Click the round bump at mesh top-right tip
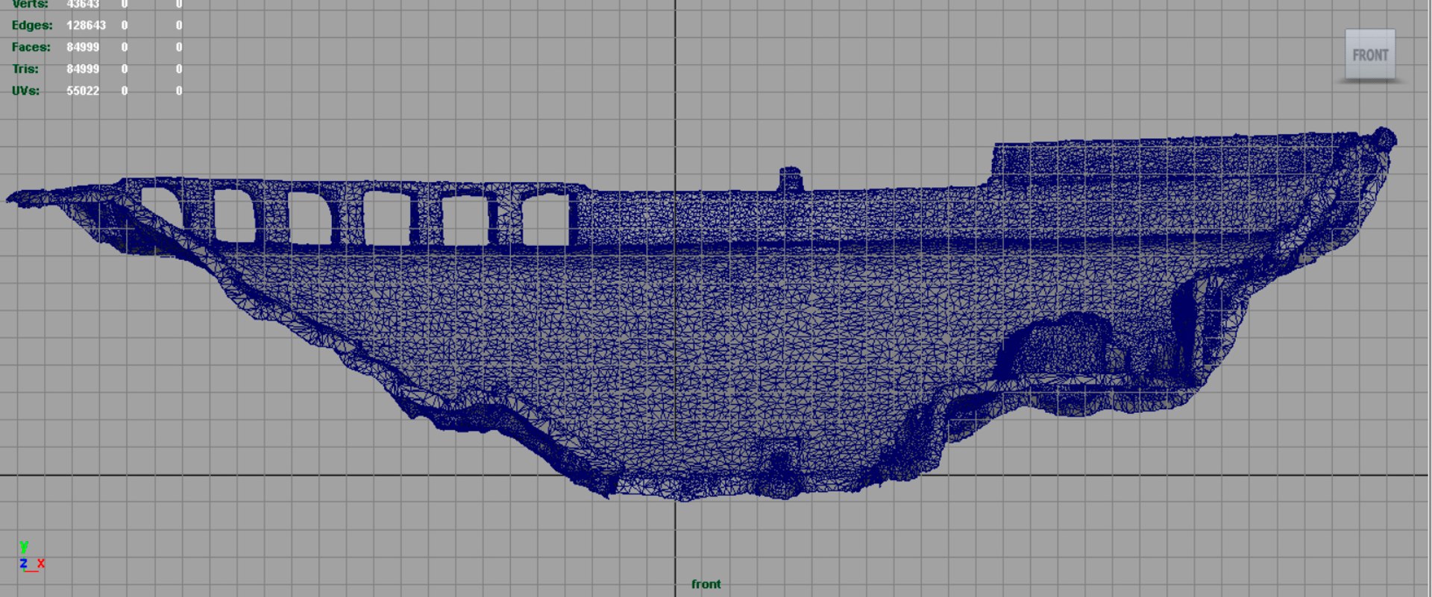Viewport: 1432px width, 597px height. click(x=1384, y=139)
